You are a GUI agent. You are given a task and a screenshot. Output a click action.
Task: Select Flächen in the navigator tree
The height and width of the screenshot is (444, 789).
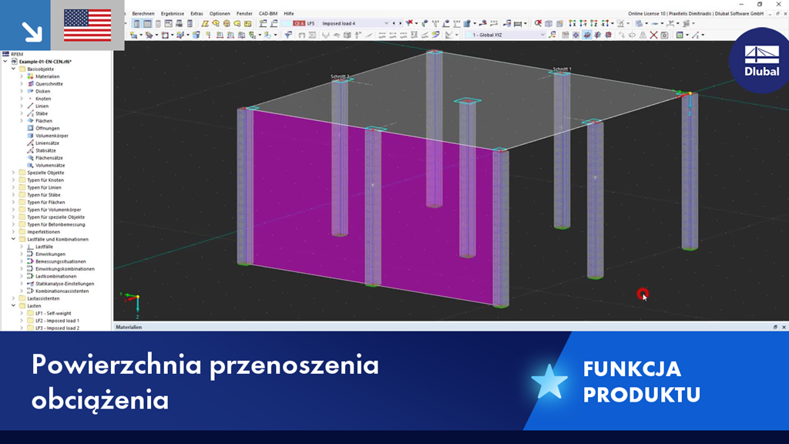pos(44,121)
